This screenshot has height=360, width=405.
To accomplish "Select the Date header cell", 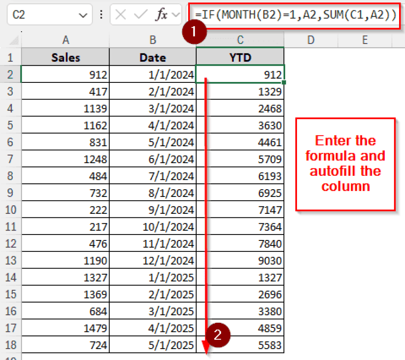I will pyautogui.click(x=153, y=57).
